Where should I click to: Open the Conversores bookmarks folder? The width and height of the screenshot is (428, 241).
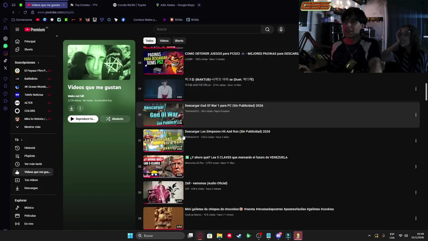tap(22, 20)
